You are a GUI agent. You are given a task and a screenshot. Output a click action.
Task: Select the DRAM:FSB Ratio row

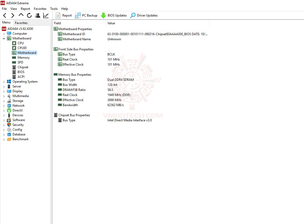coord(131,90)
